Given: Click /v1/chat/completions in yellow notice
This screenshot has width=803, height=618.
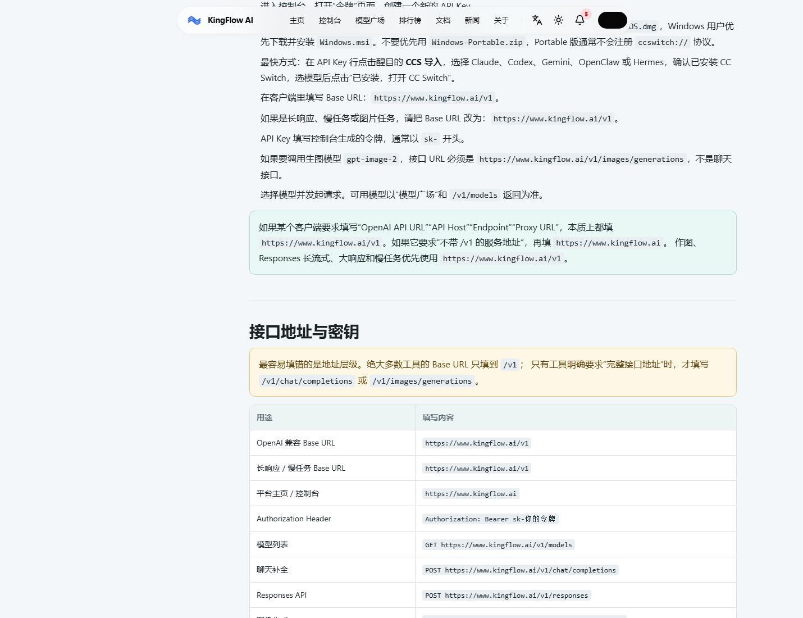Looking at the screenshot, I should pyautogui.click(x=307, y=381).
